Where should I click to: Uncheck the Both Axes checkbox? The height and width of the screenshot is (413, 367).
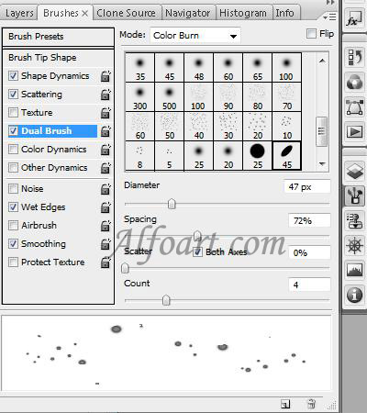tap(197, 252)
